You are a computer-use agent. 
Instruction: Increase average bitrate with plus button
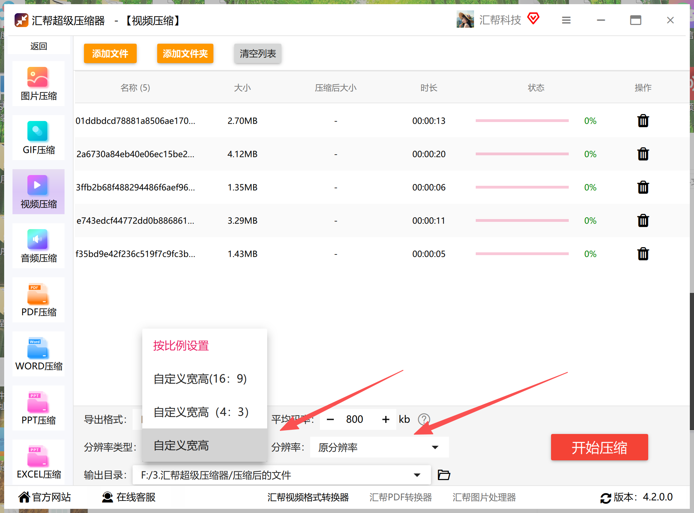point(386,419)
